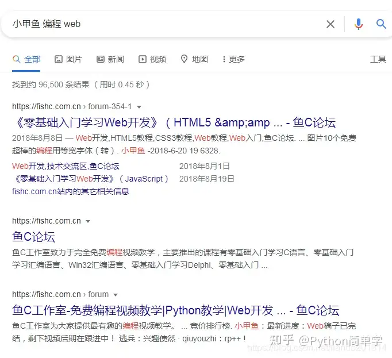Viewport: 392px width, 358px height.
Task: Click the date 2018年8月19日
Action: 207,179
